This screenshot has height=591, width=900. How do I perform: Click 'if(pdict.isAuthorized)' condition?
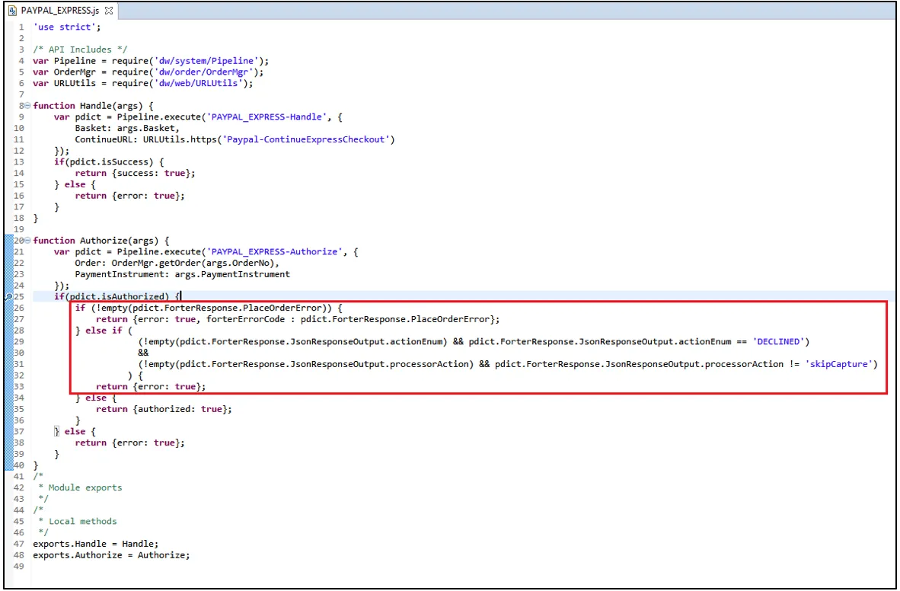(111, 297)
